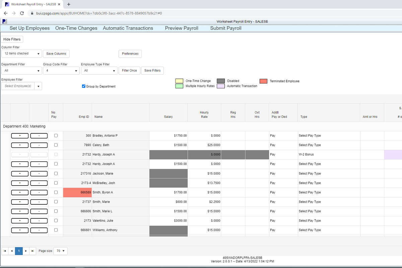Go to the next page
This screenshot has width=402, height=268.
(26, 251)
